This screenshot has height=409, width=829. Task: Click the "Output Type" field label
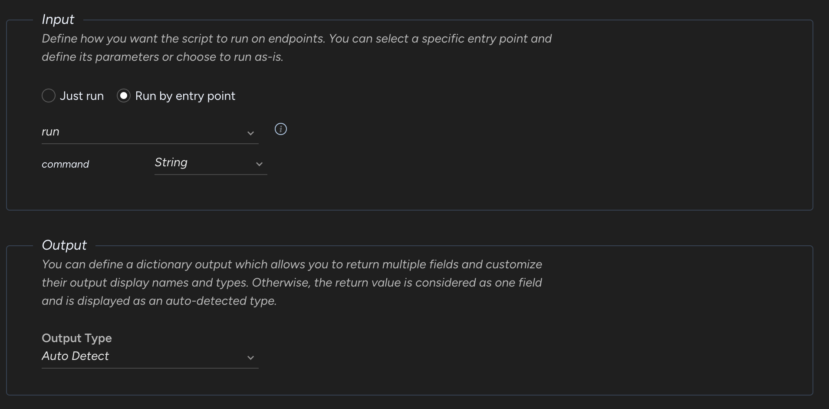[x=76, y=338]
